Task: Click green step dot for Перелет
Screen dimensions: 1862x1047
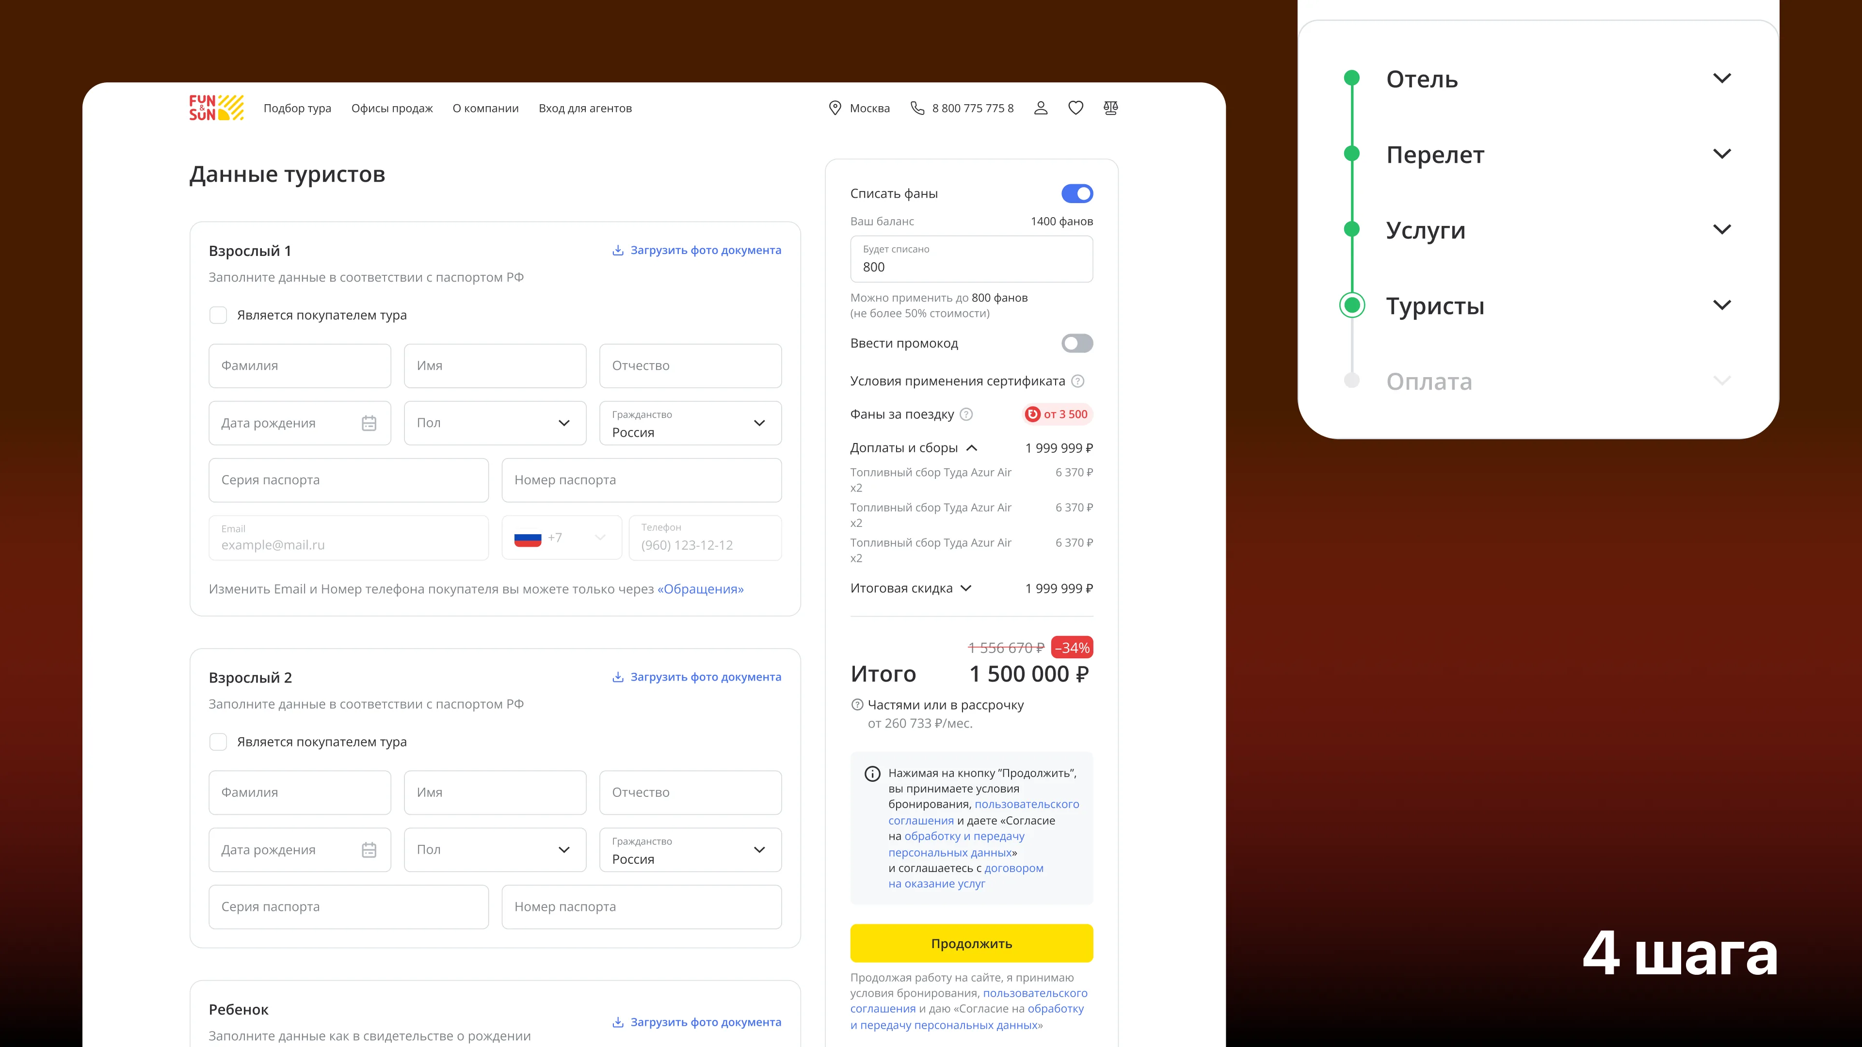Action: pyautogui.click(x=1352, y=154)
